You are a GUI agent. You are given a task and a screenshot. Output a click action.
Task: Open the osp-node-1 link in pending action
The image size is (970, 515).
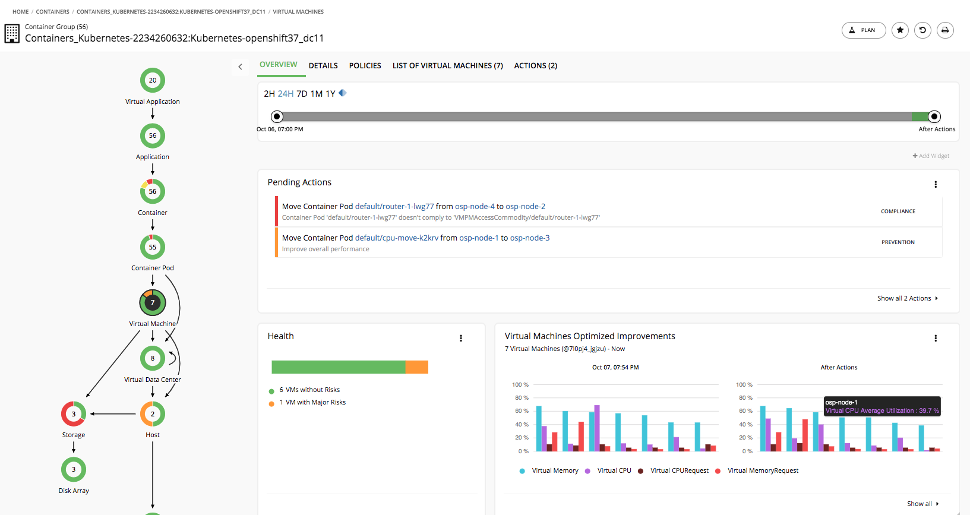tap(479, 238)
